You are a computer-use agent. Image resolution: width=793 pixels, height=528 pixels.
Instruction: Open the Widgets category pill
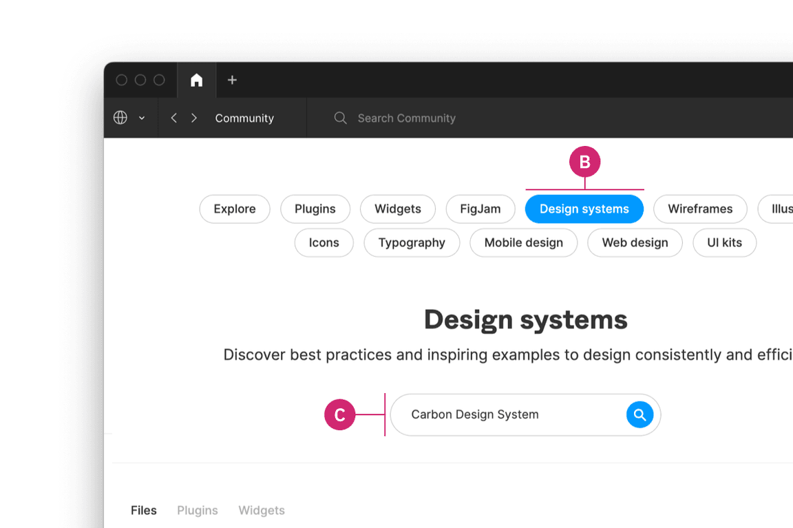coord(398,209)
